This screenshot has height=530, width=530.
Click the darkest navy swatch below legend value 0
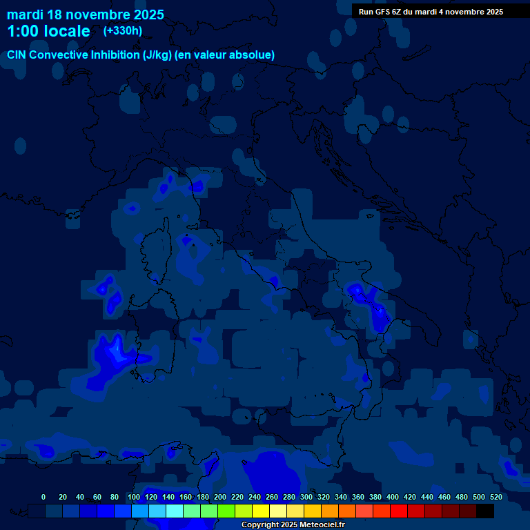click(x=37, y=511)
